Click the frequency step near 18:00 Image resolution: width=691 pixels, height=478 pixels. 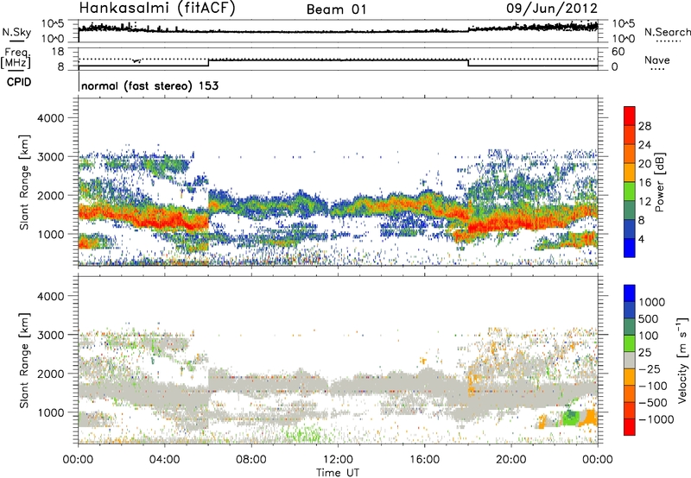468,63
